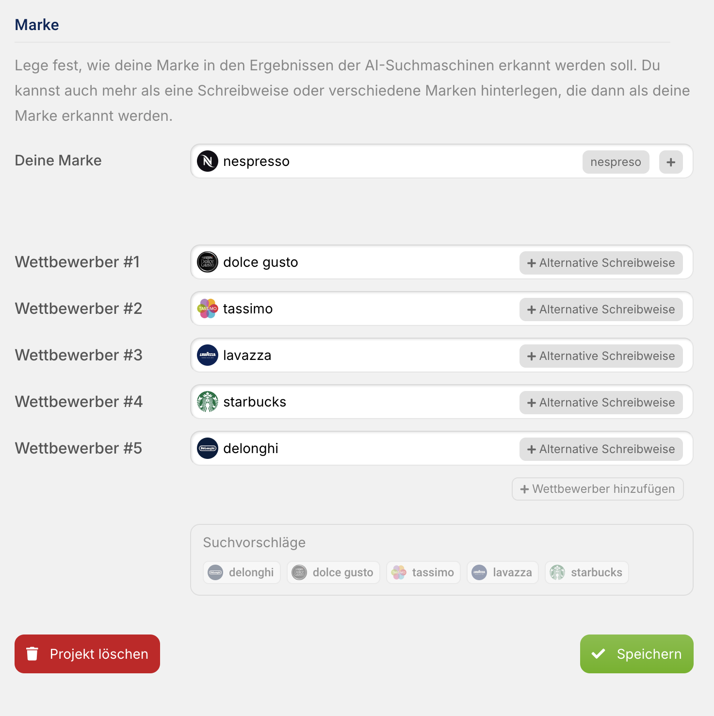Add Alternative Schreibweise for starbucks
The image size is (714, 716).
click(x=601, y=403)
